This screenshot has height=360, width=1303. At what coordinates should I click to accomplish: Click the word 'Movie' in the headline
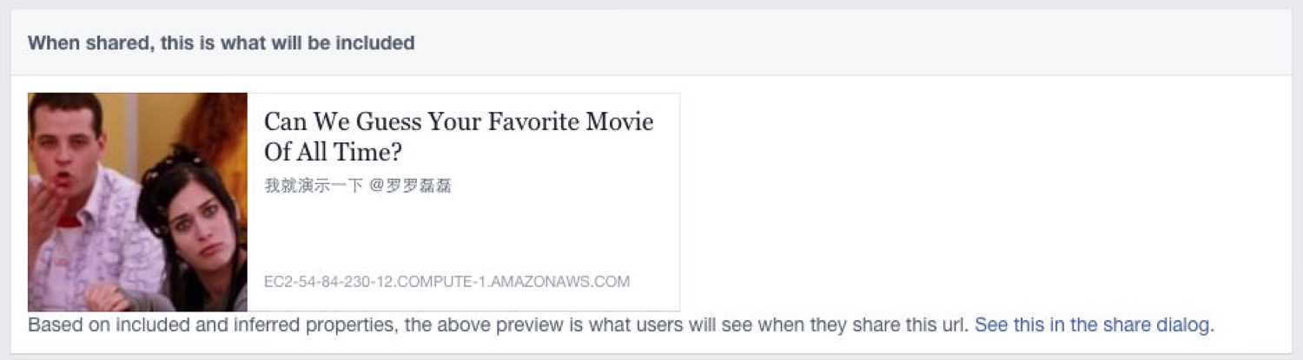point(619,121)
